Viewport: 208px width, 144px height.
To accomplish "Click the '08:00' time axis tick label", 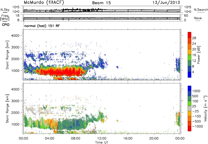I will 76,139.
